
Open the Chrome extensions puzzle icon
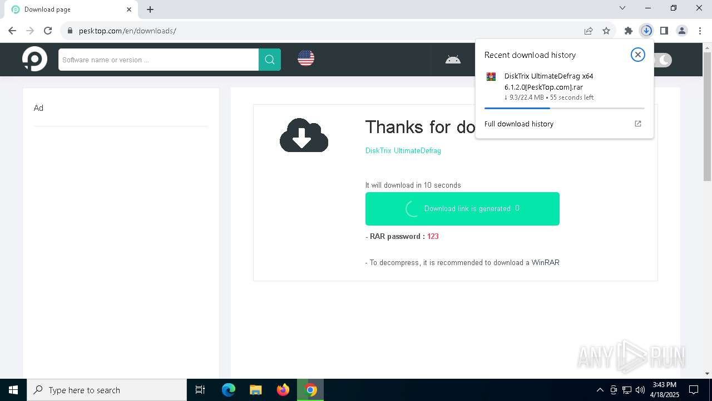[629, 31]
